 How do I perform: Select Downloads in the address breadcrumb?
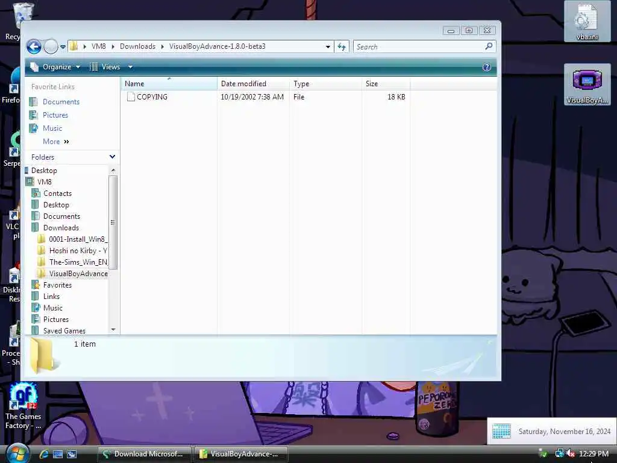click(137, 46)
